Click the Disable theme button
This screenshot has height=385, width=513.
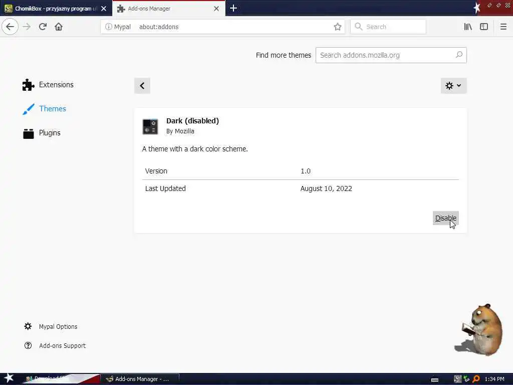[445, 218]
